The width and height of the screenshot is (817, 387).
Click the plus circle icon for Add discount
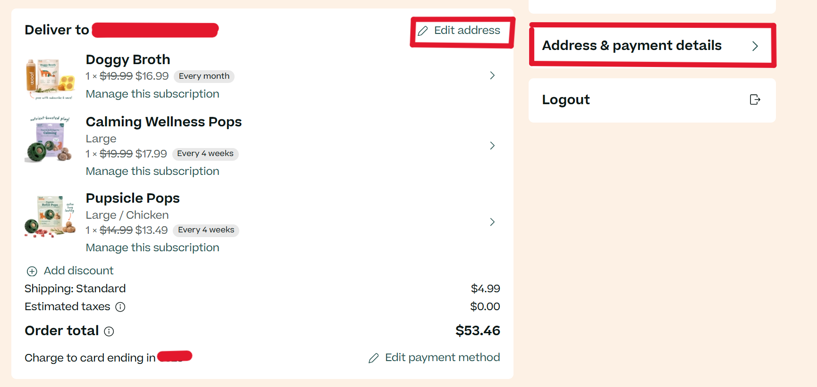click(32, 271)
